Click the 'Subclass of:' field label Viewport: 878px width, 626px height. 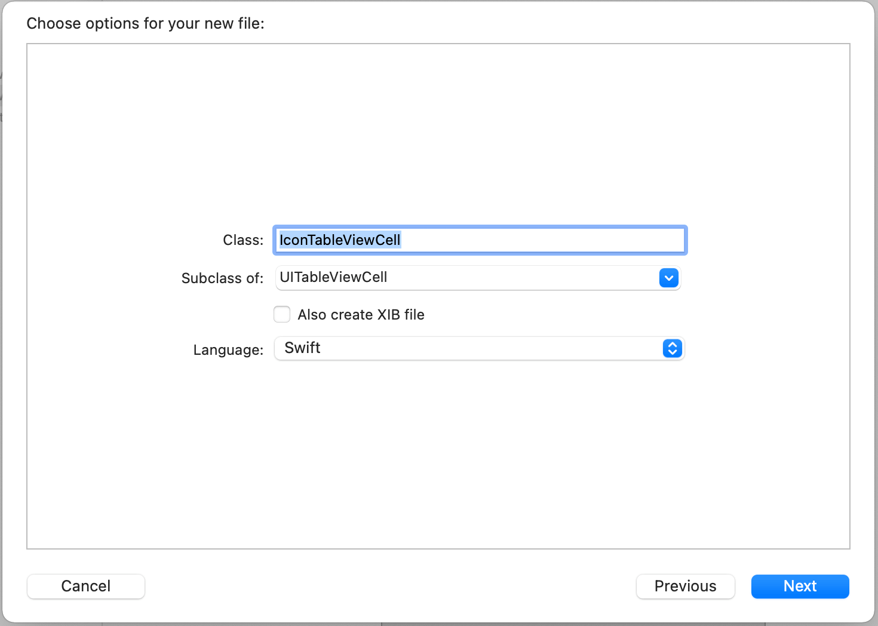tap(222, 278)
